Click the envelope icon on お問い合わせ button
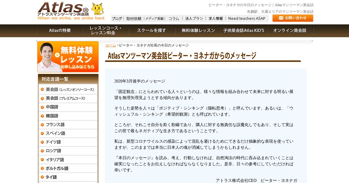Viewport: 349px width, 183px height. pyautogui.click(x=281, y=18)
